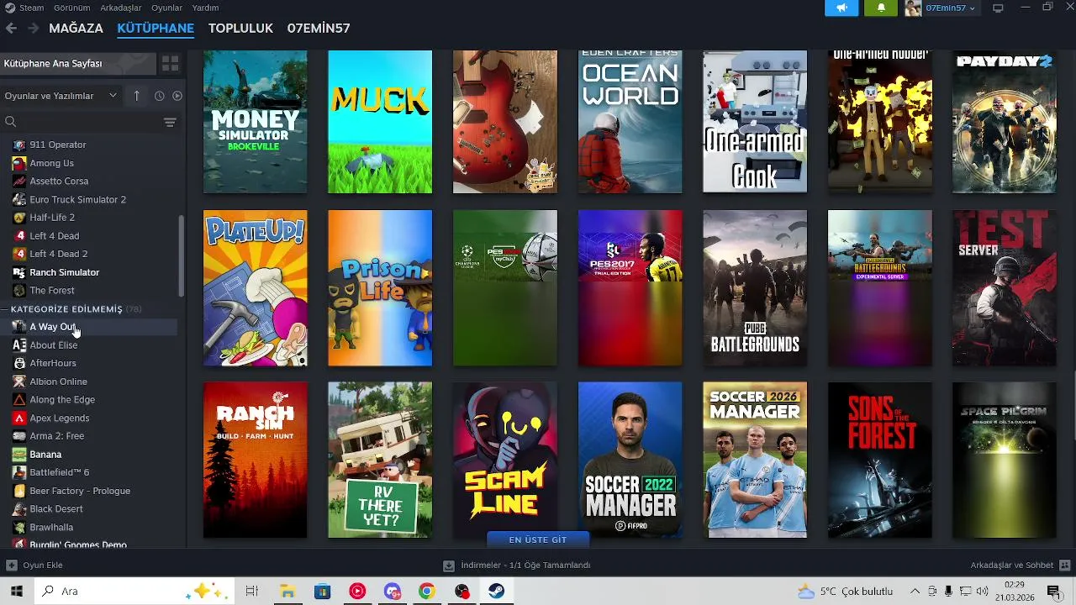Show hidden system tray icons
This screenshot has height=605, width=1076.
pyautogui.click(x=916, y=592)
